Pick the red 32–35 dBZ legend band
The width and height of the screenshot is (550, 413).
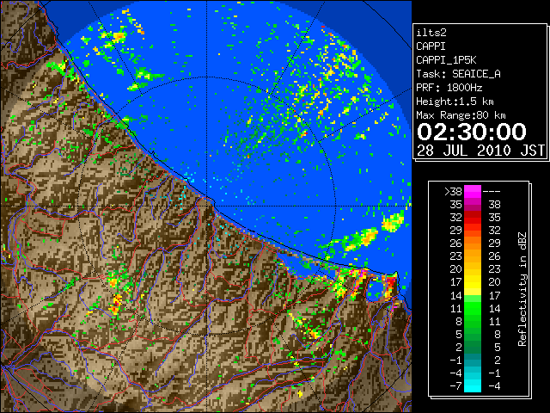click(473, 218)
